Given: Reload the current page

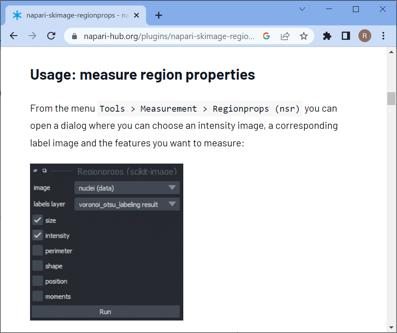Looking at the screenshot, I should pyautogui.click(x=51, y=36).
